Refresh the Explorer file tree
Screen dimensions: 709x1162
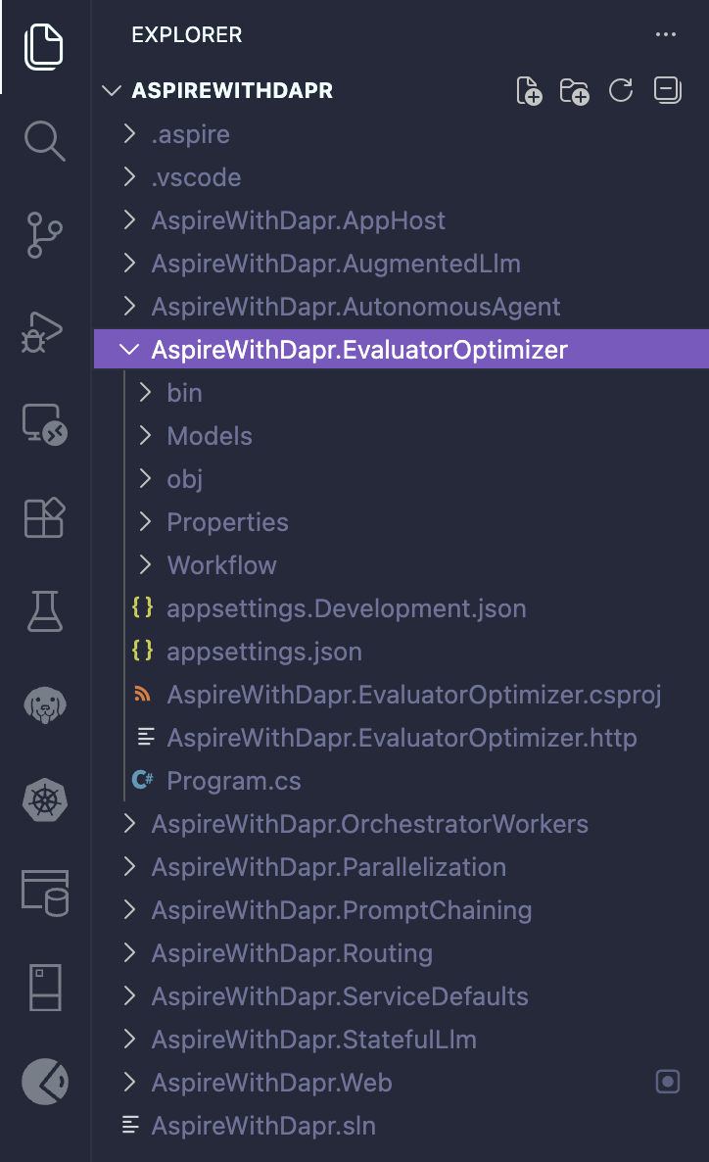click(x=621, y=91)
